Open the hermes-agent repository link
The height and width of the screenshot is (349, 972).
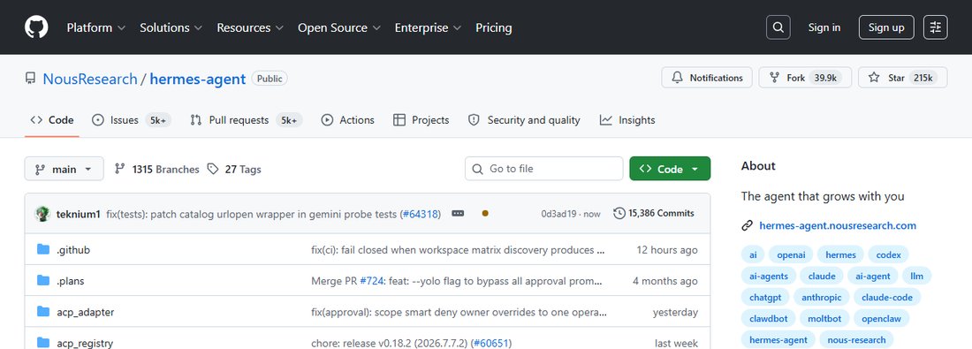click(x=198, y=79)
